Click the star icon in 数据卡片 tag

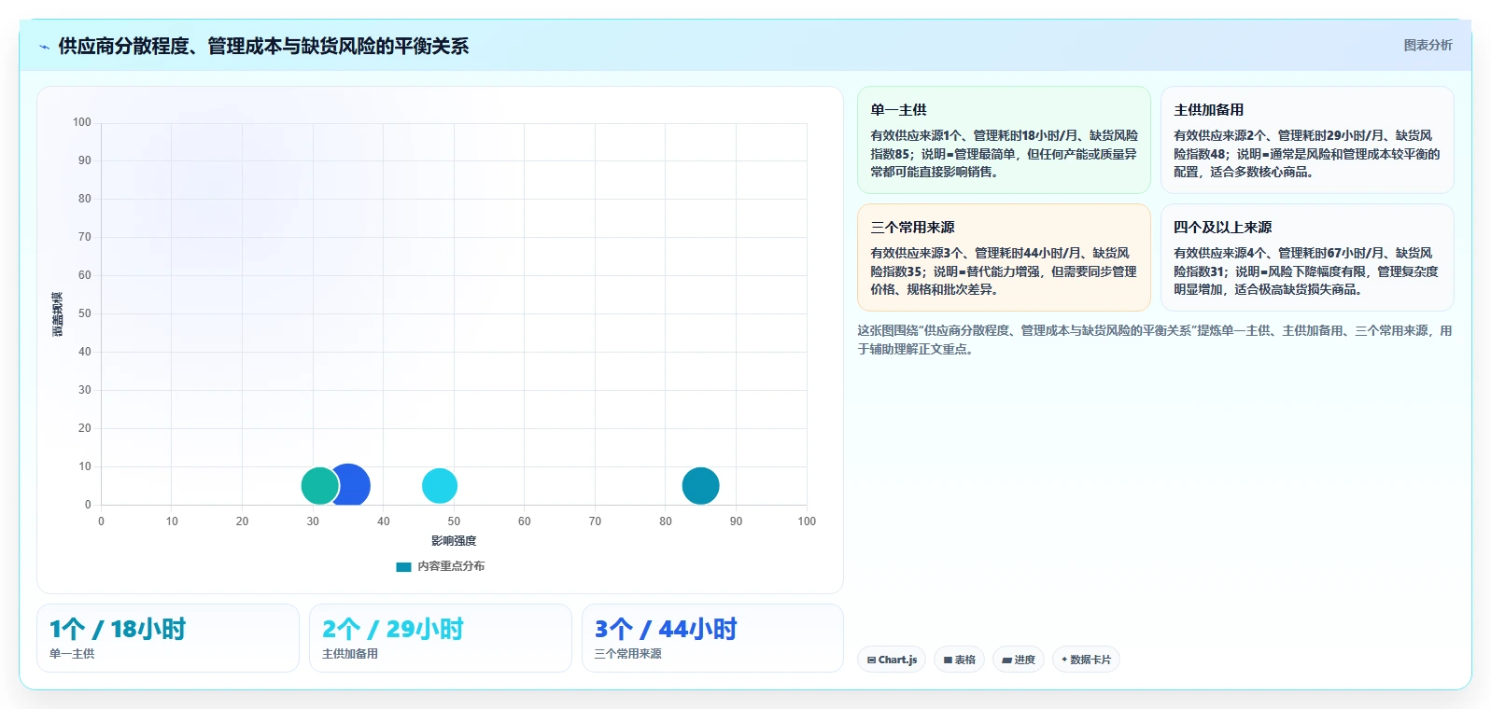(x=1064, y=660)
